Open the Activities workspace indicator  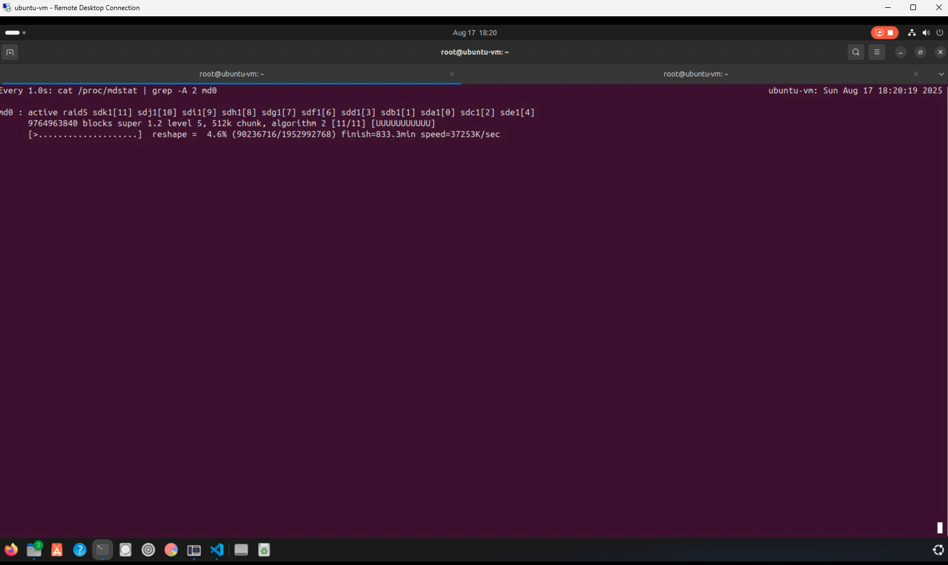pos(15,33)
